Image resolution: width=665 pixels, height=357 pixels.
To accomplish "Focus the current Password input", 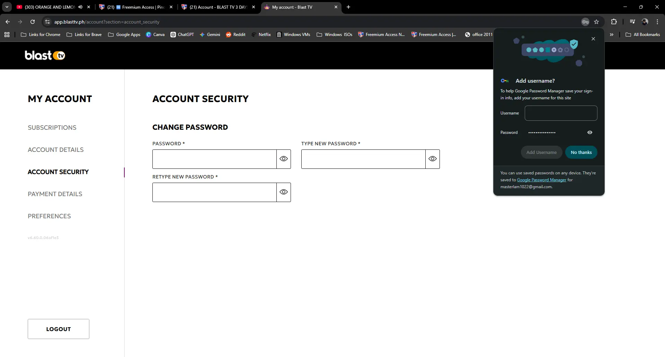I will click(214, 159).
